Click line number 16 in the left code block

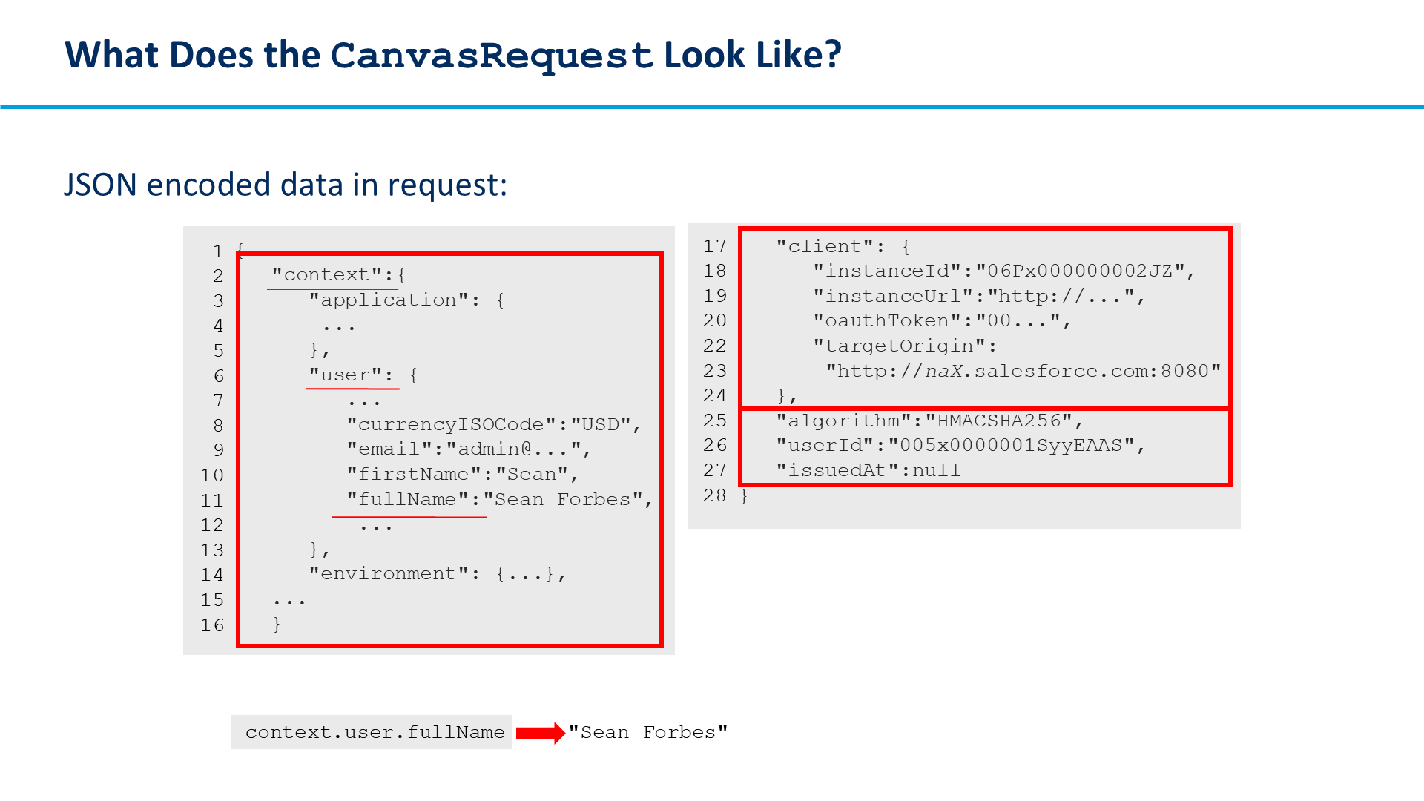point(212,625)
